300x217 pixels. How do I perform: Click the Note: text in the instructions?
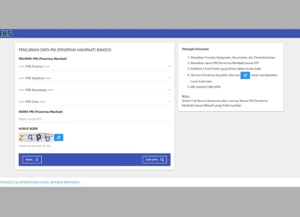(186, 96)
